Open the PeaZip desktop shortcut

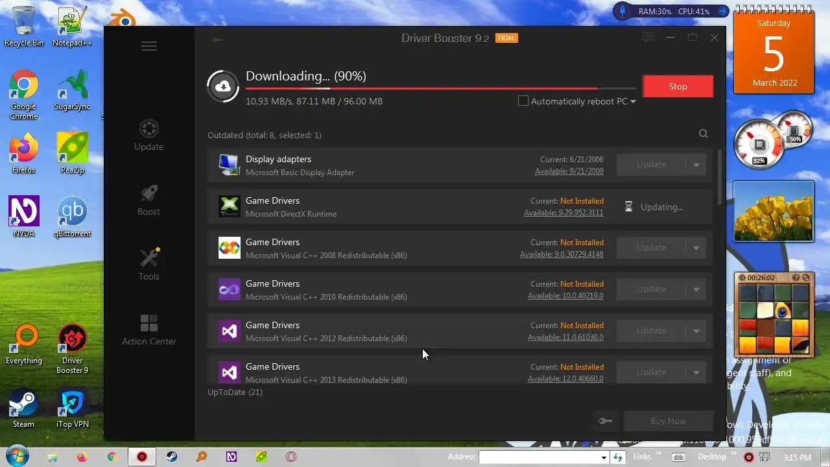tap(72, 154)
